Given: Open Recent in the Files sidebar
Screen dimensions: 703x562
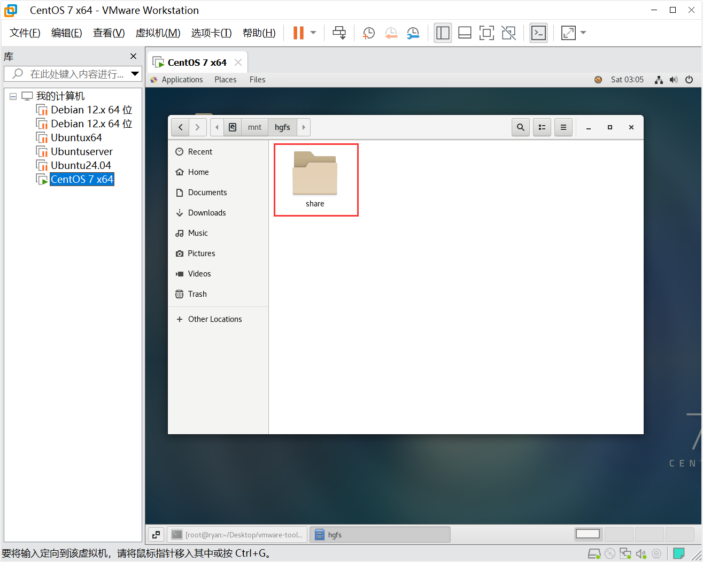Looking at the screenshot, I should [218, 152].
